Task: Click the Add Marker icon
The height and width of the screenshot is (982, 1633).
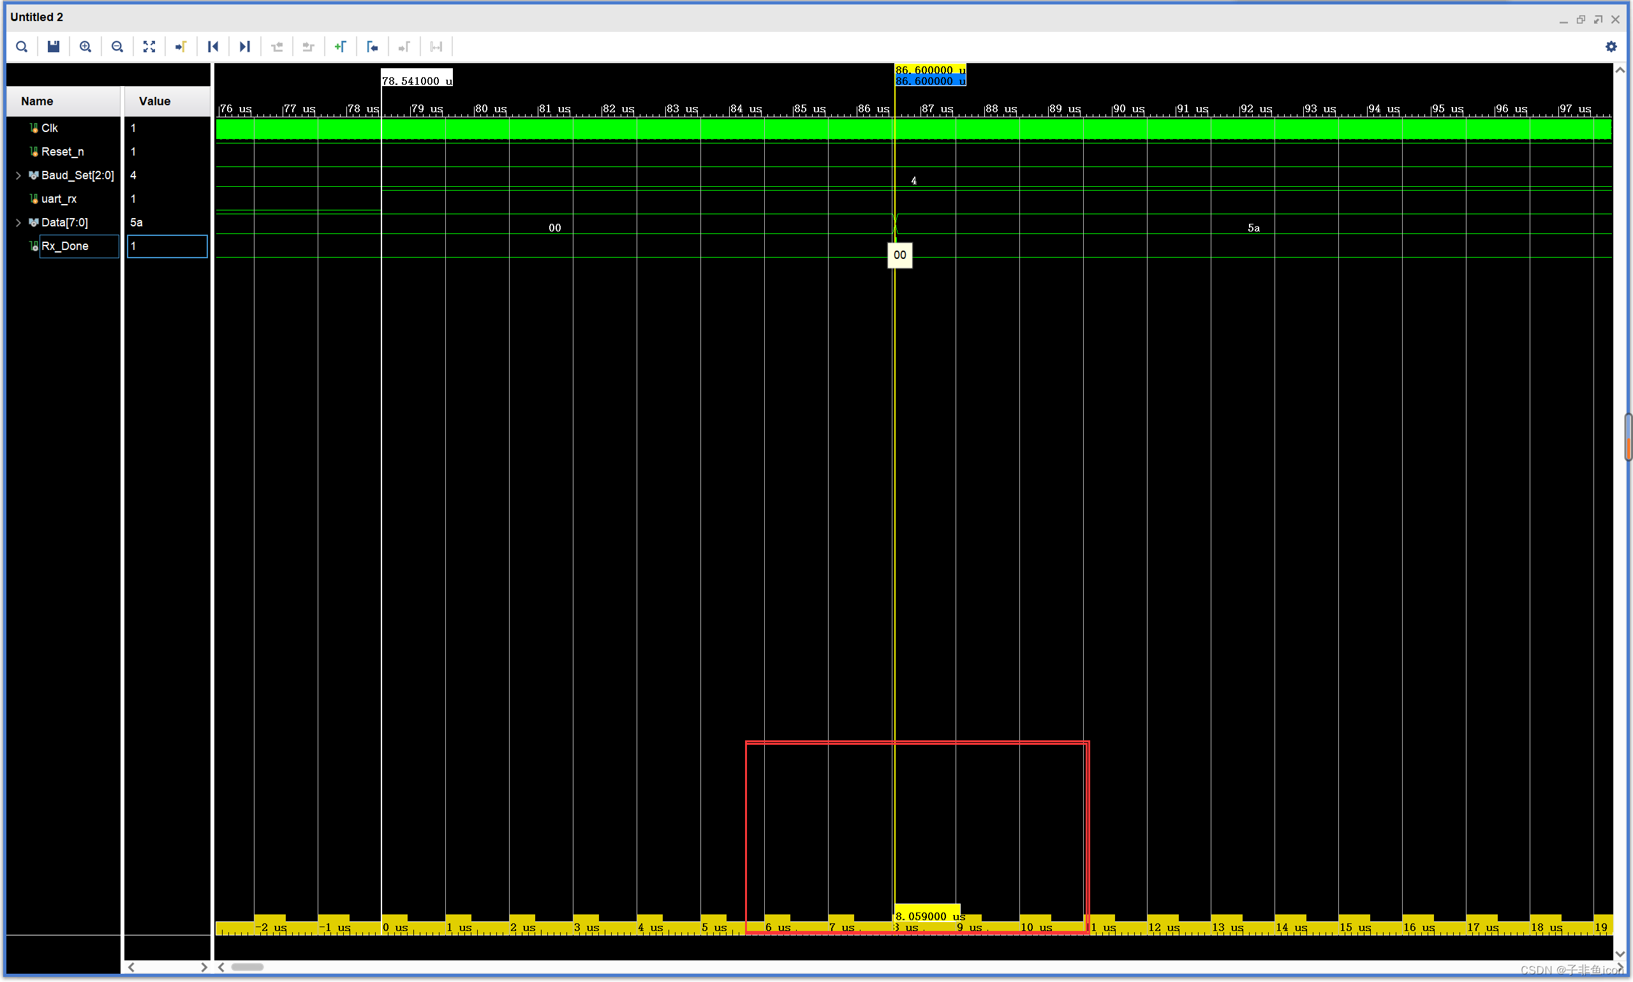Action: [x=340, y=47]
